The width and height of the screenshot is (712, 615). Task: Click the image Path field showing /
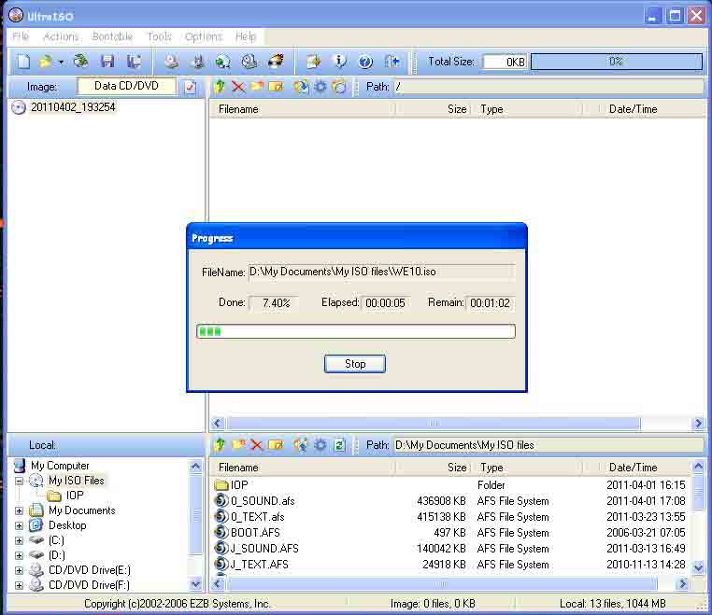tap(548, 86)
